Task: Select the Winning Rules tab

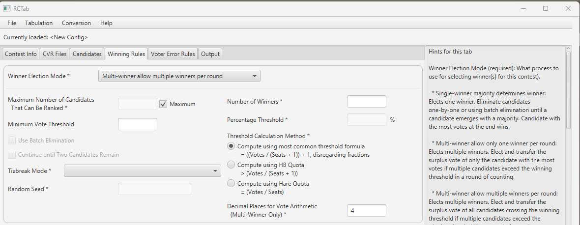Action: [x=126, y=54]
